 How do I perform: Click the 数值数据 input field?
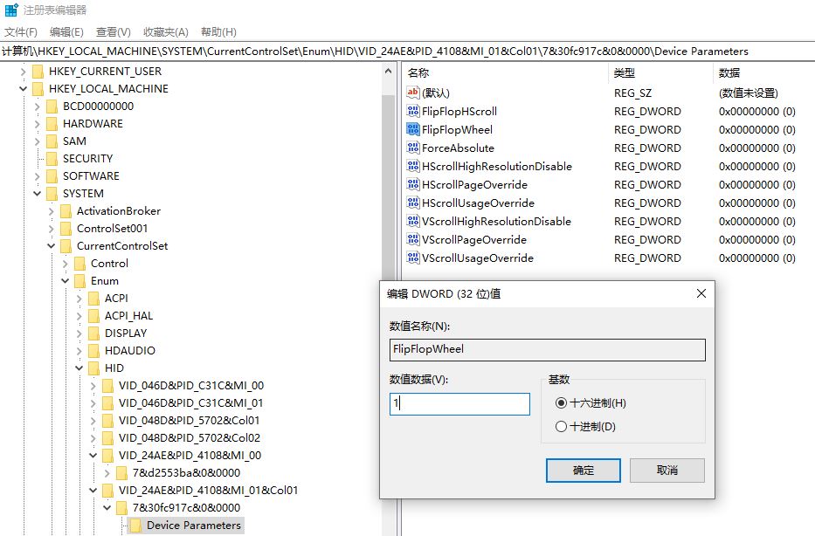click(459, 404)
